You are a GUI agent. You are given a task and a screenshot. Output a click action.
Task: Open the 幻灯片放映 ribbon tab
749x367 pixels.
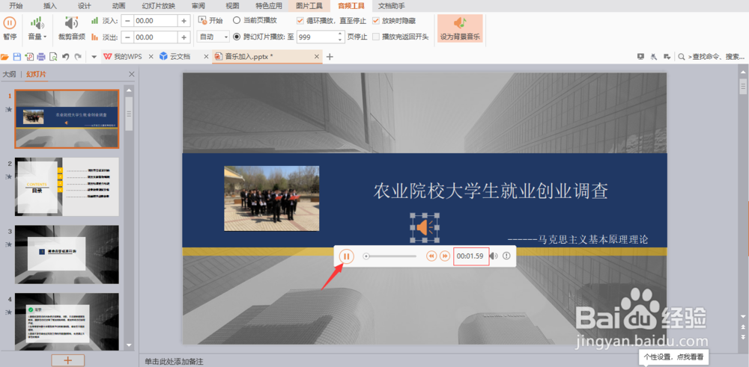[x=159, y=6]
